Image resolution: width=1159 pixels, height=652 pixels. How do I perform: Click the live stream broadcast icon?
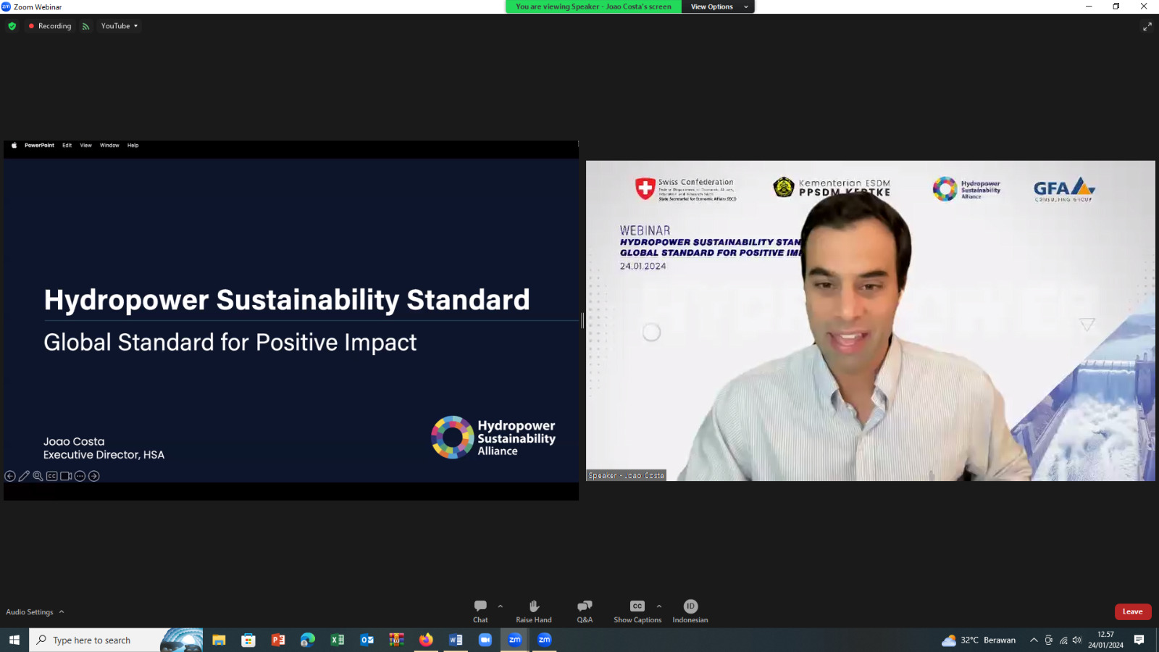(85, 26)
